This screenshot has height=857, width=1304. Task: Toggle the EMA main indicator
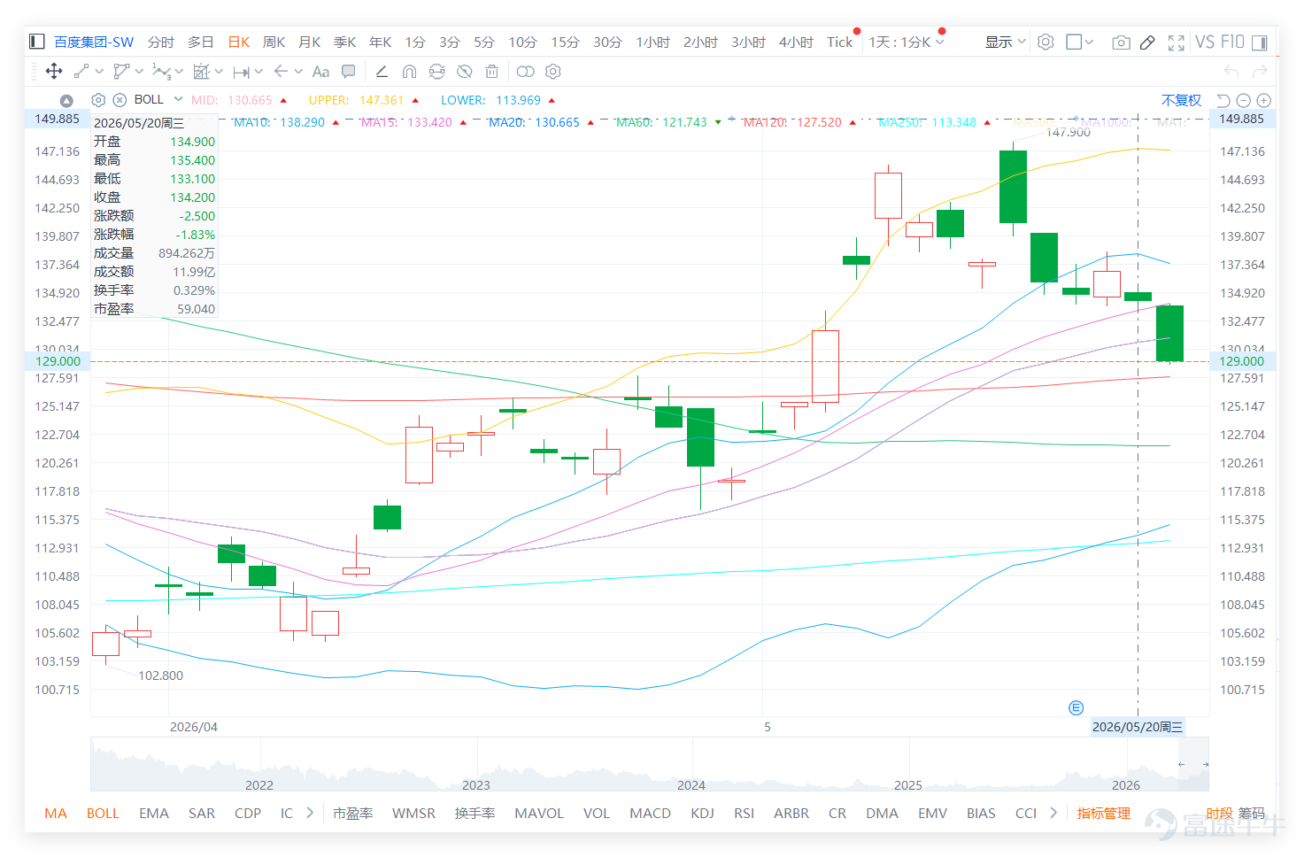(x=153, y=813)
